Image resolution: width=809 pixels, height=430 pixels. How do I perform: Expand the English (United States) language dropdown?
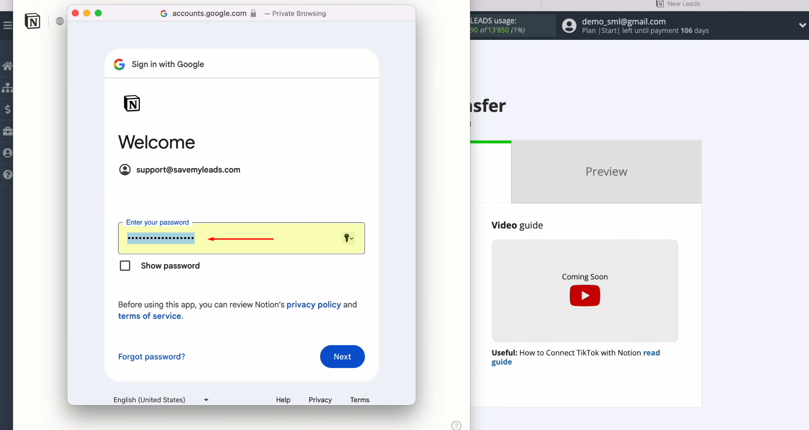tap(161, 400)
